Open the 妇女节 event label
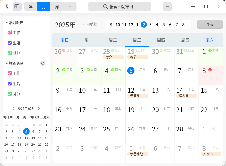 point(211,154)
